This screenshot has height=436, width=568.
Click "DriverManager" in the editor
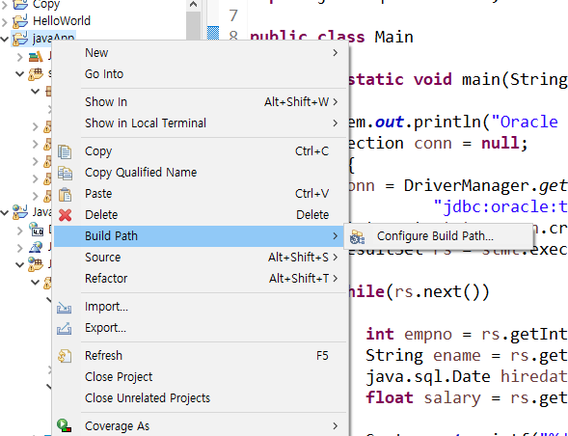(468, 185)
